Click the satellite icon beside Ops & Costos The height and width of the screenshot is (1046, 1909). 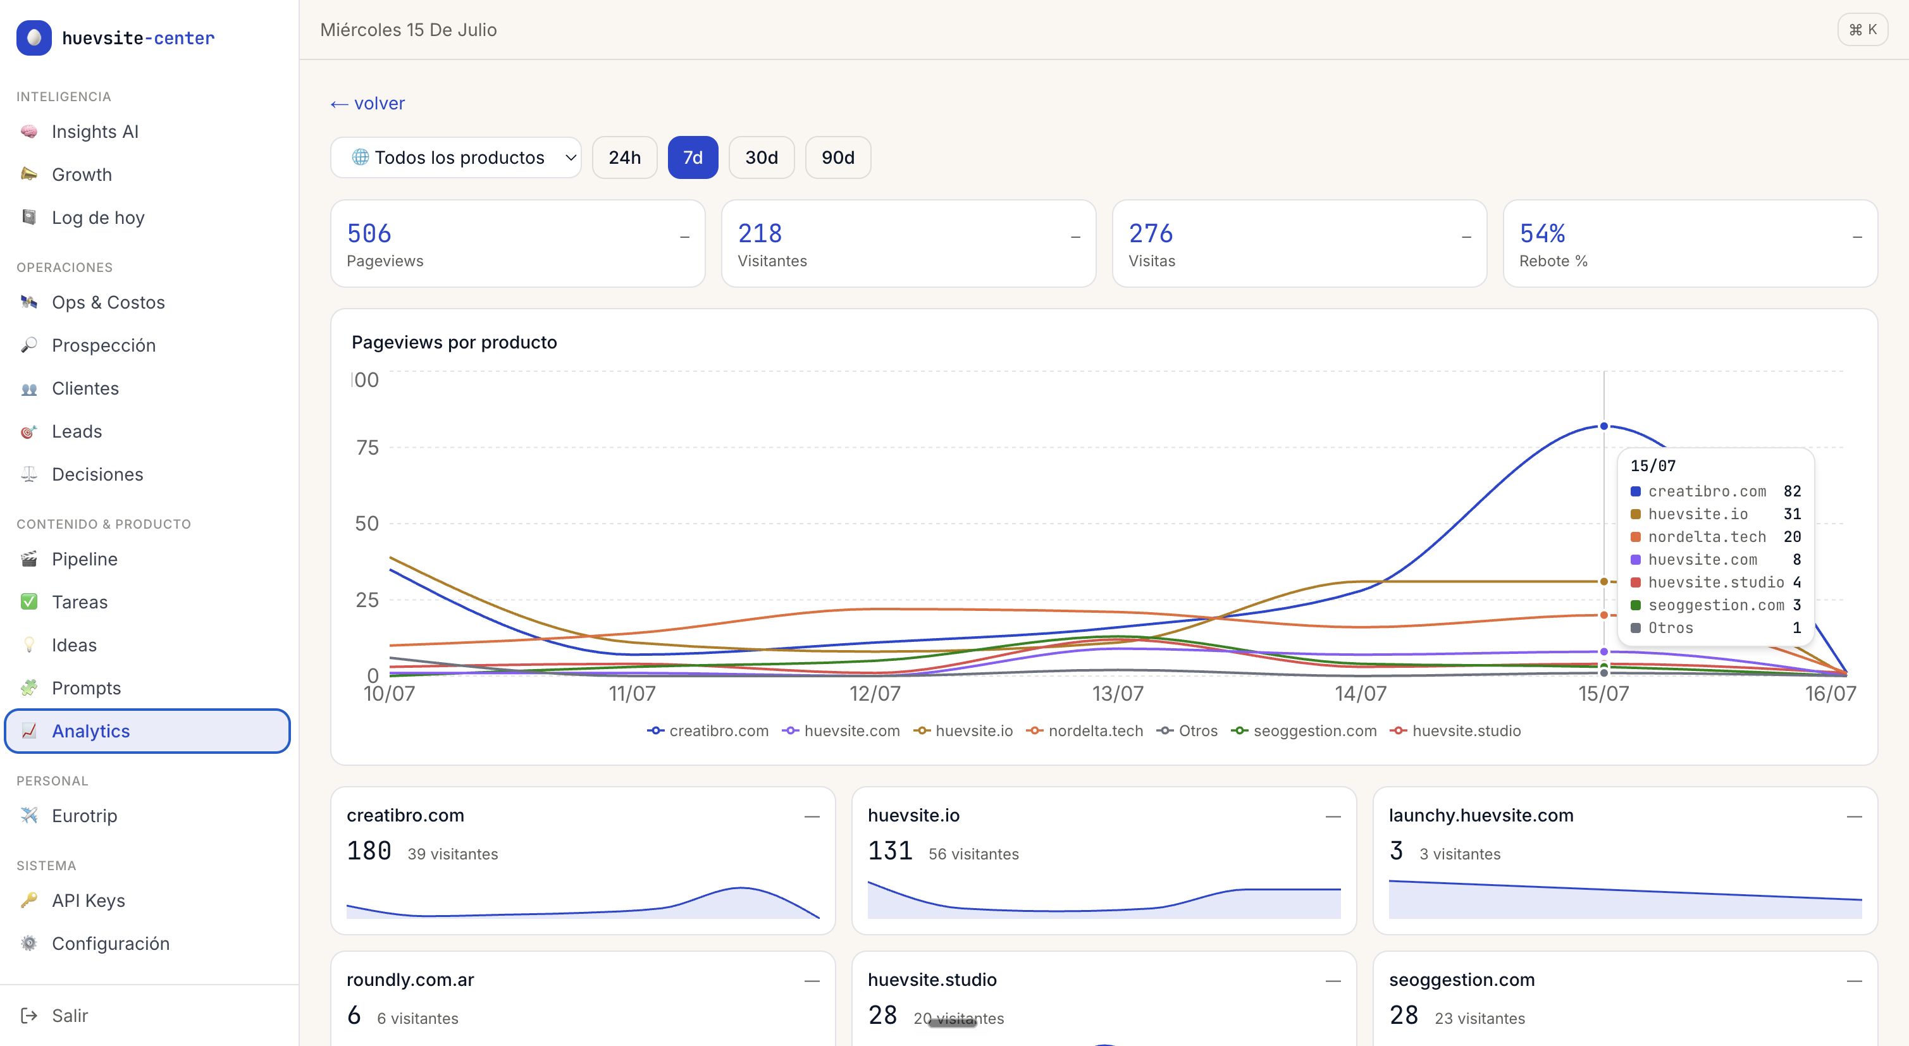tap(29, 302)
